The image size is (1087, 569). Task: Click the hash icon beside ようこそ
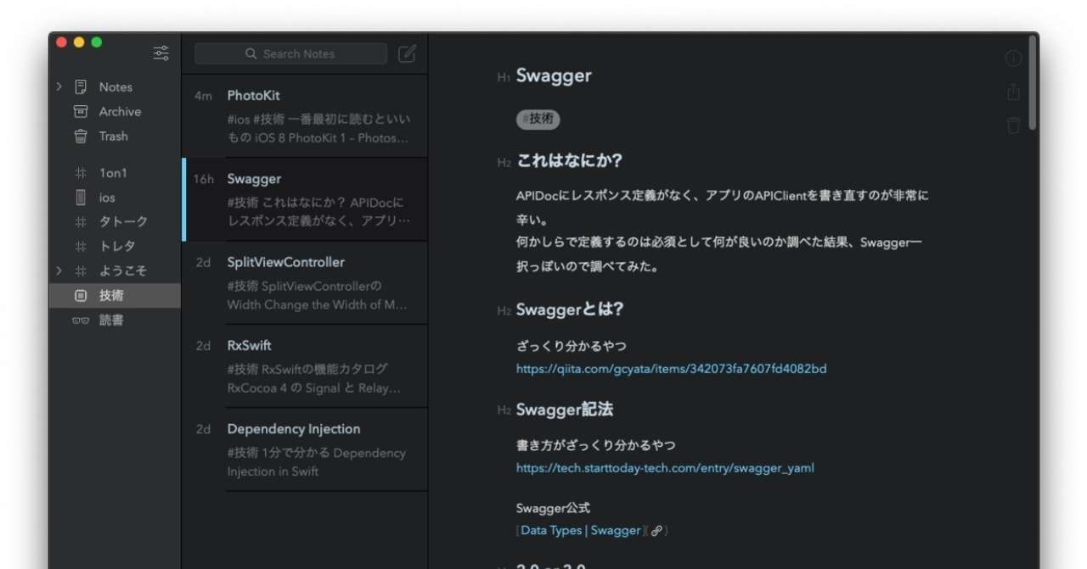(x=81, y=271)
